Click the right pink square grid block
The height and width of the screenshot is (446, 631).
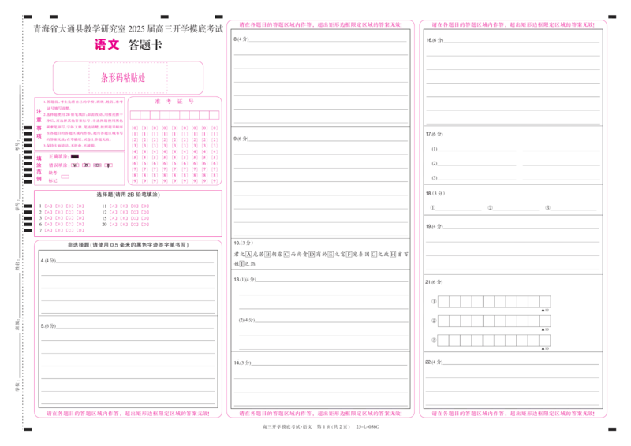pyautogui.click(x=129, y=213)
